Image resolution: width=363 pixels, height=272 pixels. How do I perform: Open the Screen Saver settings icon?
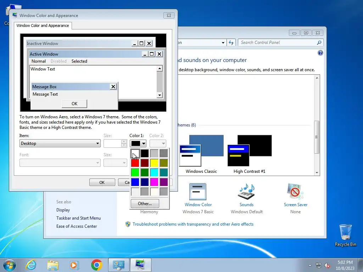tap(295, 192)
